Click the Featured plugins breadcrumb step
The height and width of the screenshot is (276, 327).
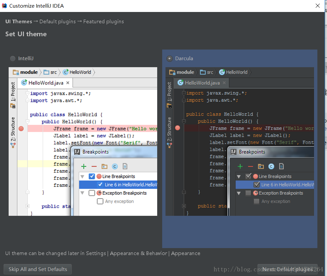click(x=103, y=22)
